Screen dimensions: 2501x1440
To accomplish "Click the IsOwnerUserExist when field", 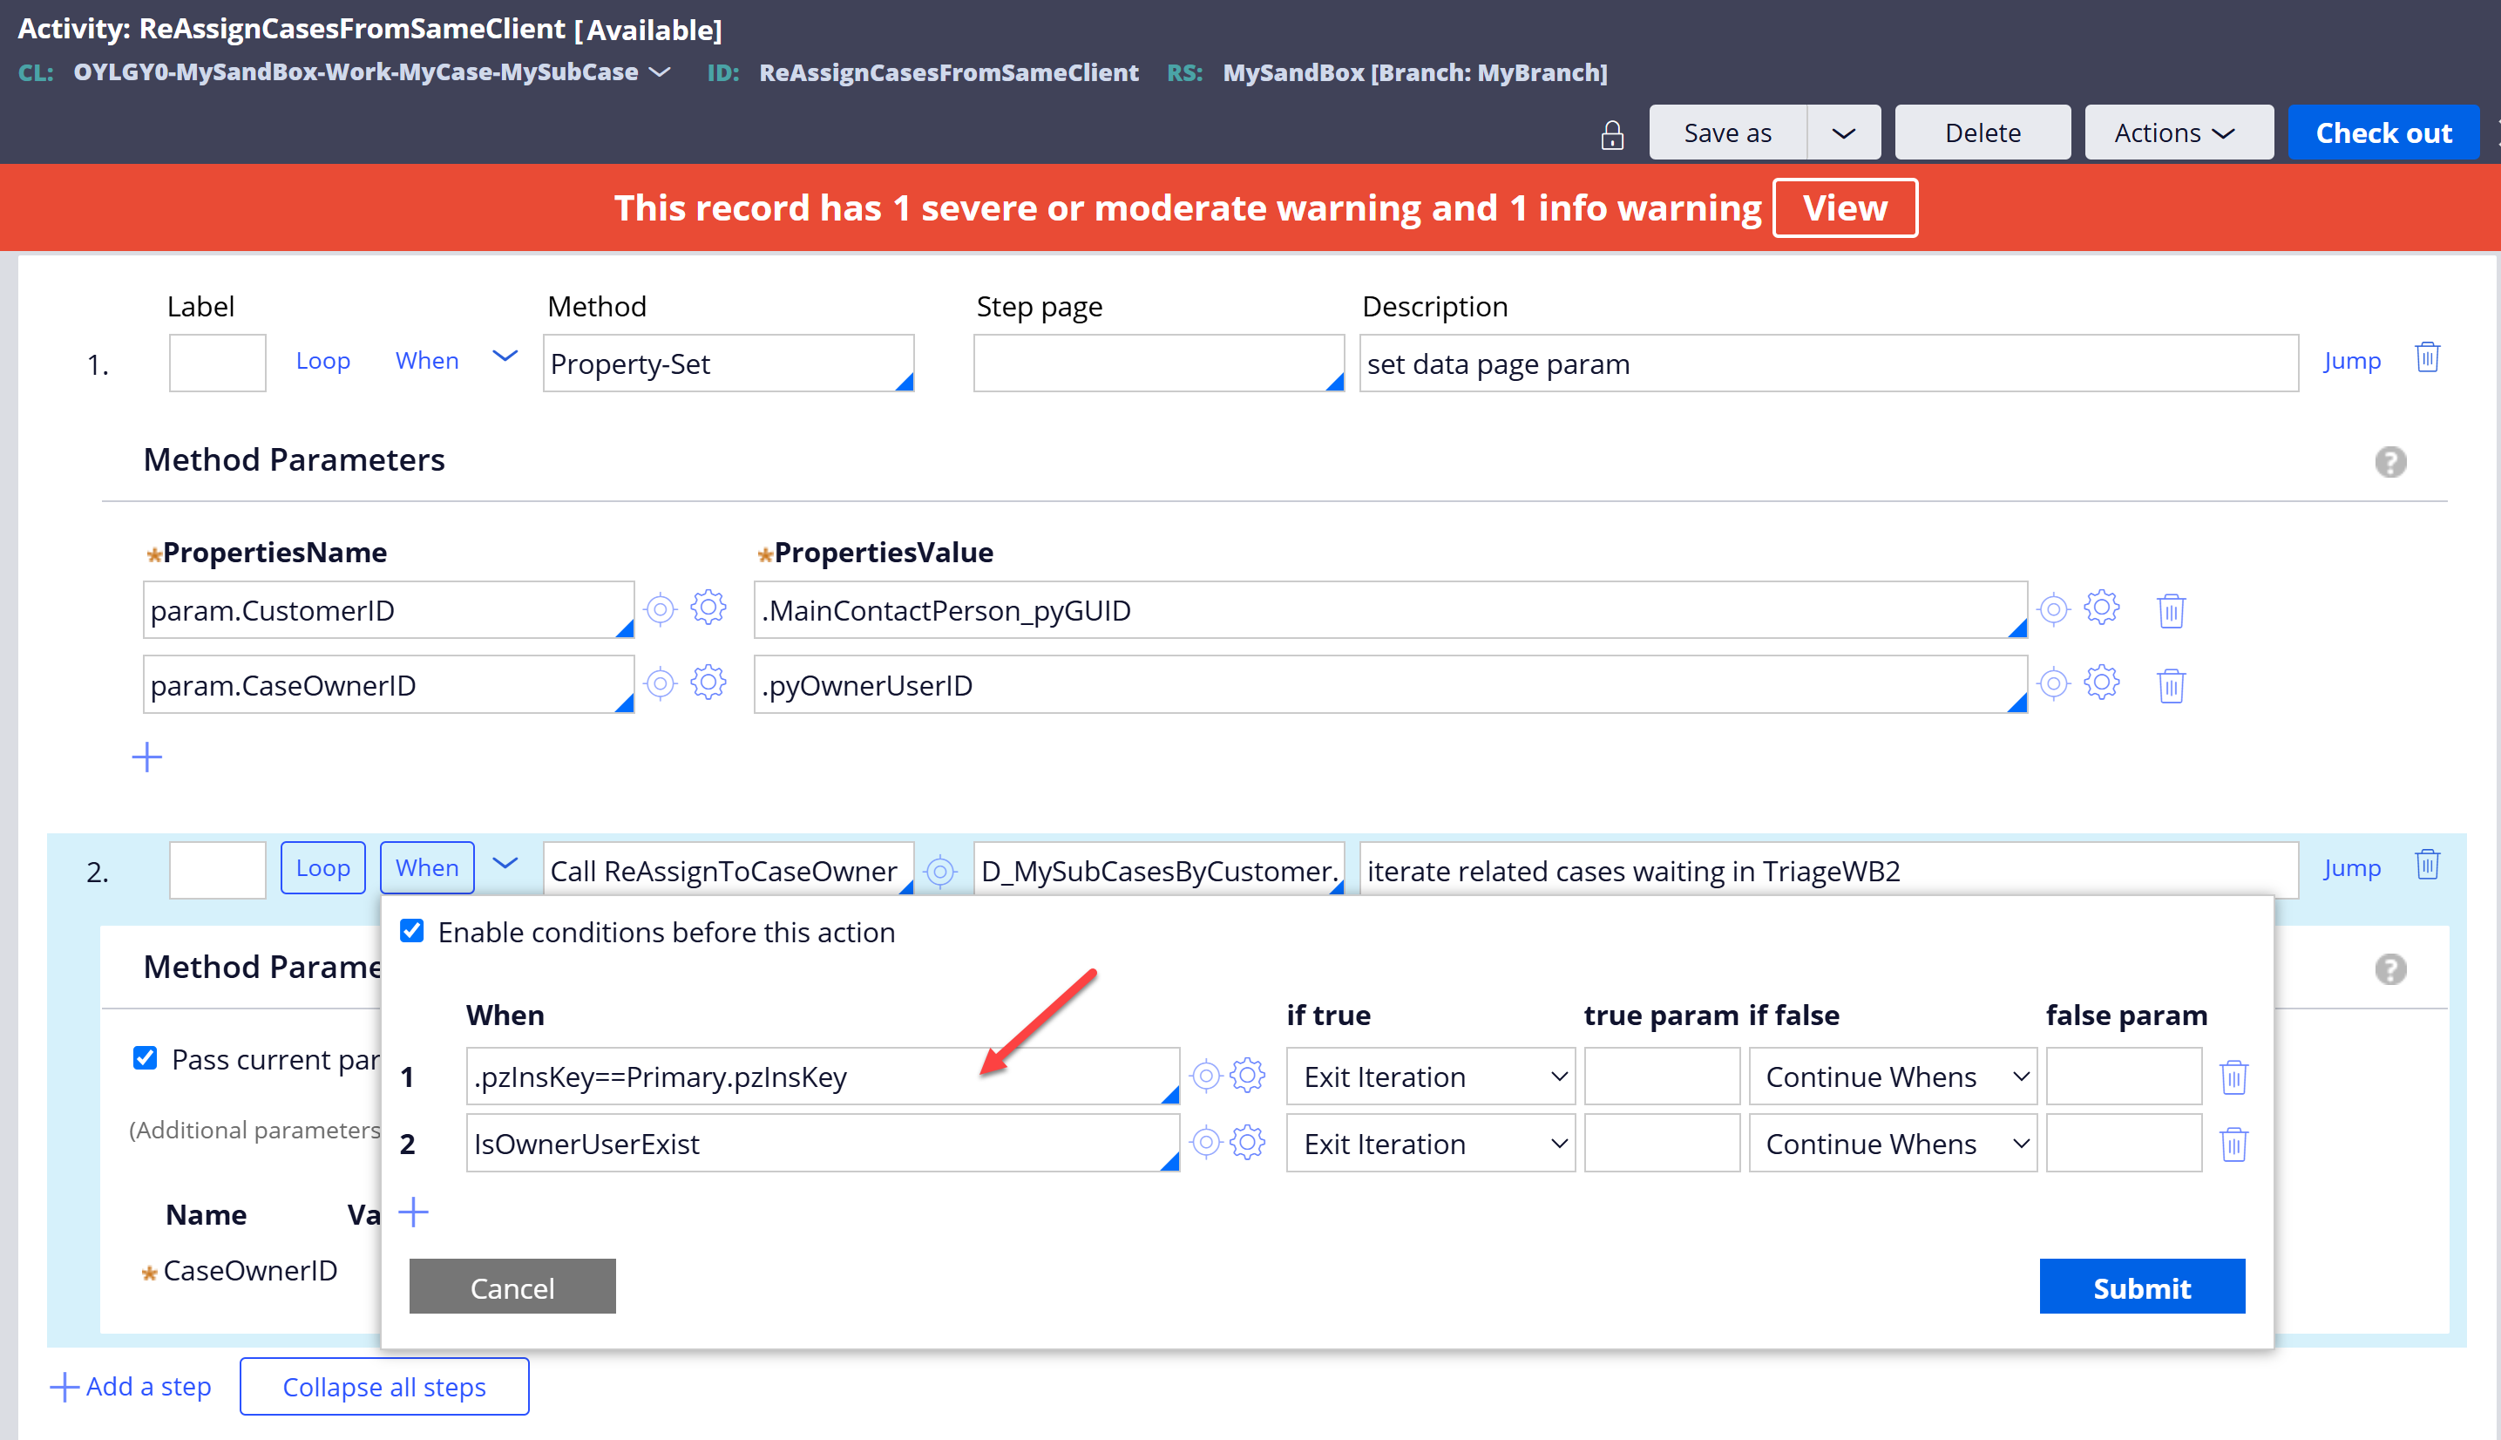I will (x=823, y=1144).
